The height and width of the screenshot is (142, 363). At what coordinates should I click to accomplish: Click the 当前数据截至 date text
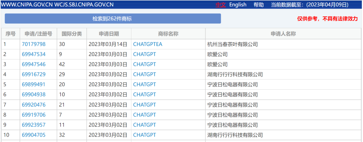310,5
